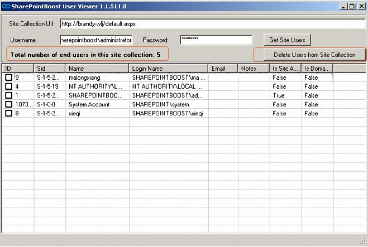Sort by the Sid column header
368x247 pixels.
coord(50,69)
